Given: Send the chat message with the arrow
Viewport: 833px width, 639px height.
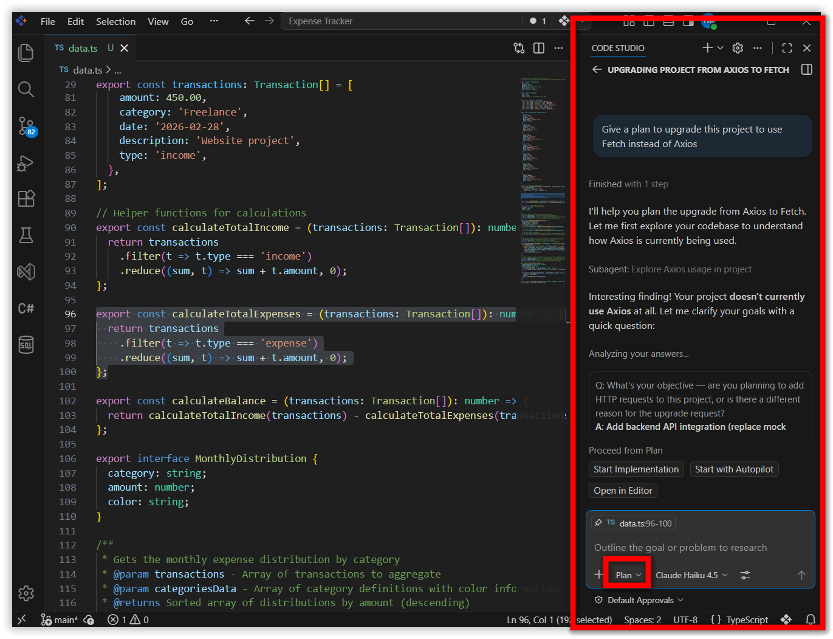Looking at the screenshot, I should click(x=801, y=575).
